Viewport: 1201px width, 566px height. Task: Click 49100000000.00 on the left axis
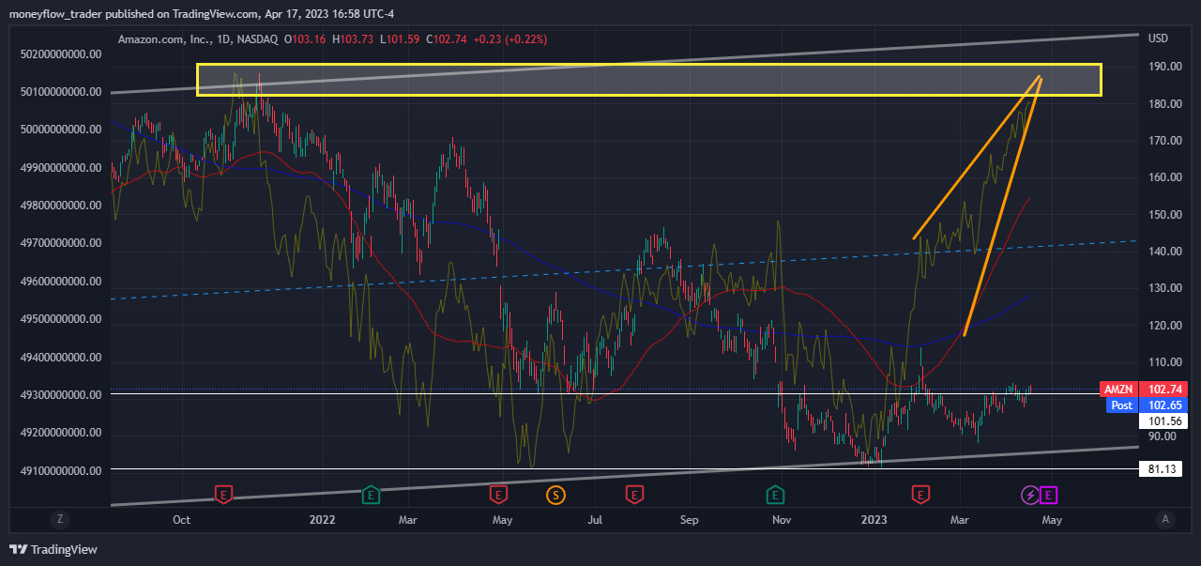pos(60,470)
